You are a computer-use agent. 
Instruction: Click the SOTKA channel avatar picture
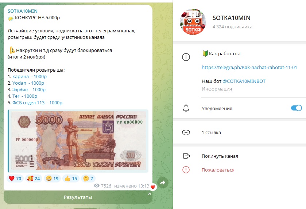(193, 22)
